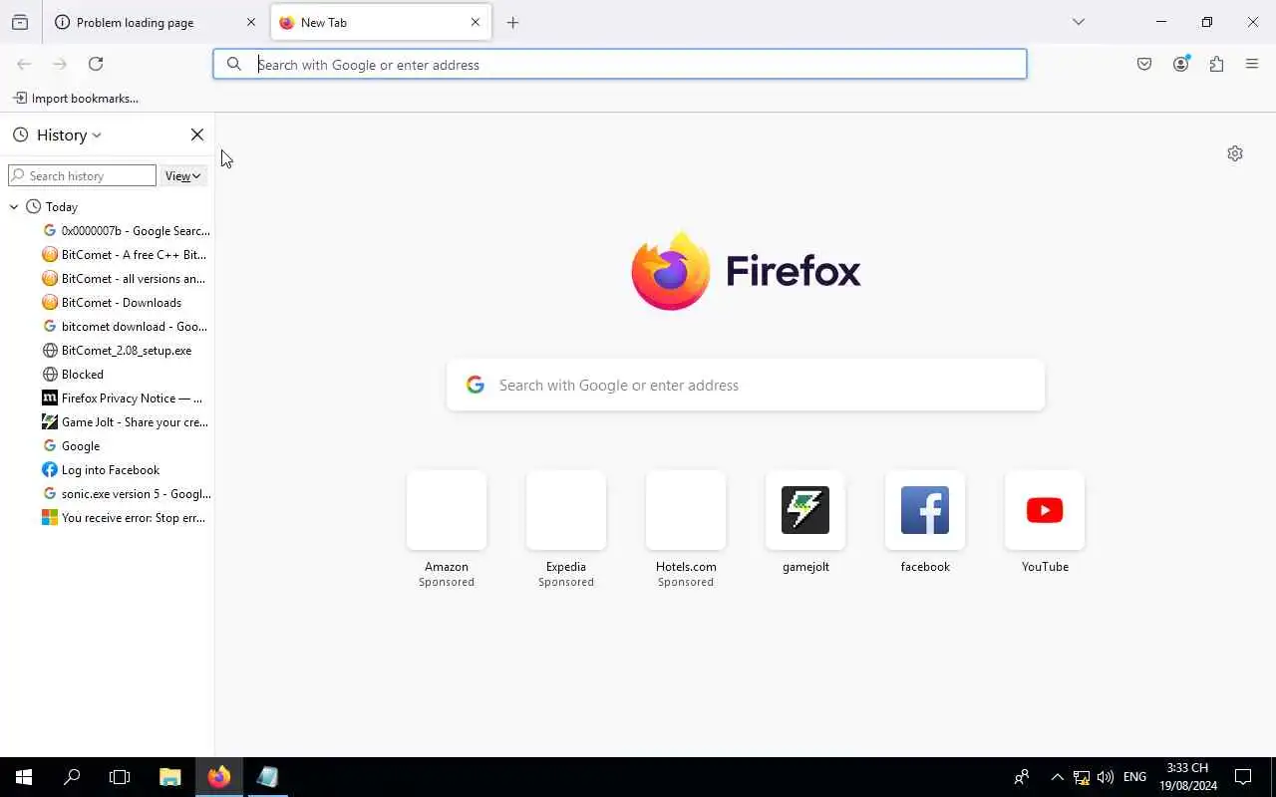This screenshot has height=797, width=1276.
Task: Open the People icon in system tray
Action: point(1021,777)
